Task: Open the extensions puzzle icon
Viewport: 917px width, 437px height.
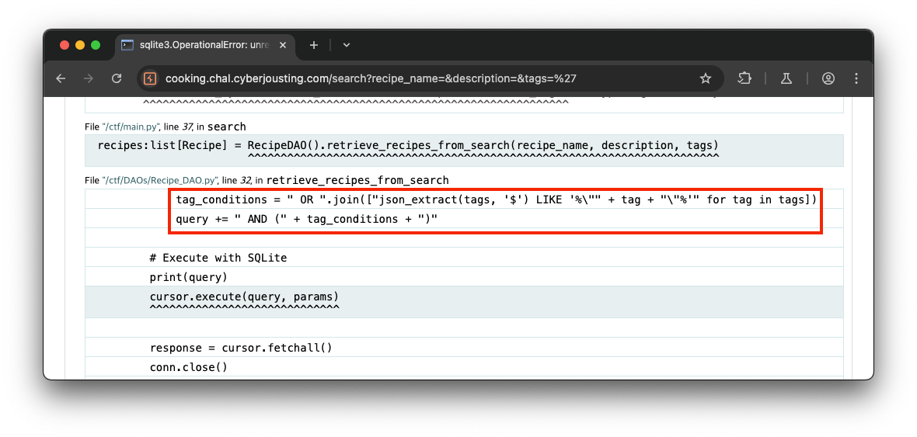Action: pyautogui.click(x=744, y=78)
